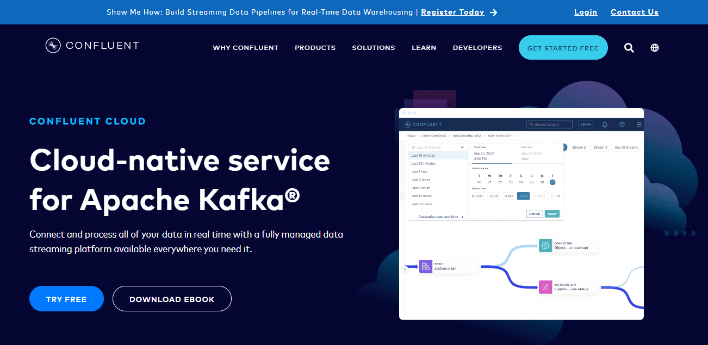
Task: Open the globe language selector
Action: [654, 48]
